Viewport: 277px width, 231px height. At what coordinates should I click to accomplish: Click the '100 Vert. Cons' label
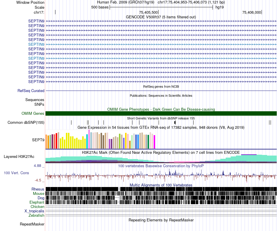point(16,173)
